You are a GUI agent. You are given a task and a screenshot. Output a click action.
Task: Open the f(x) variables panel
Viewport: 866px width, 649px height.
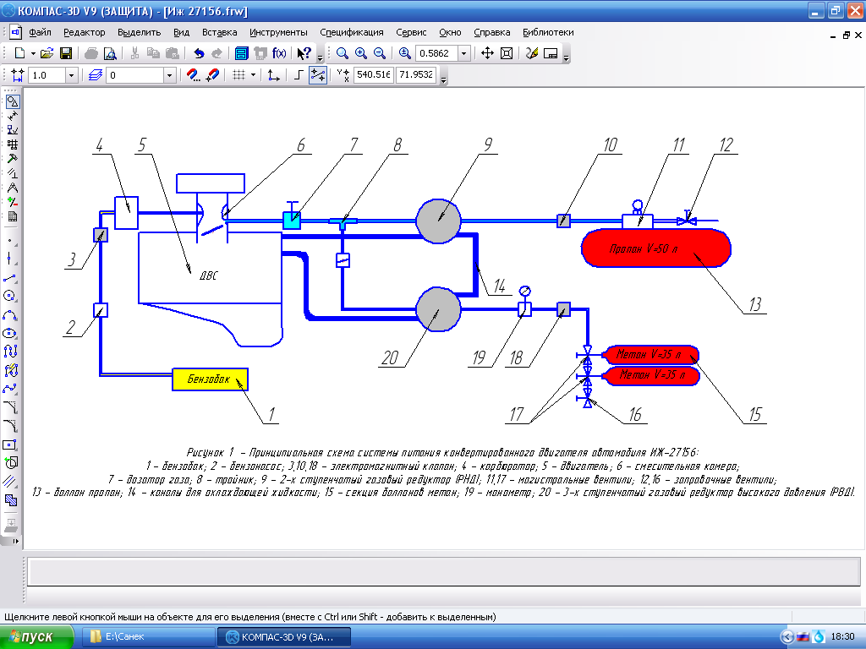click(279, 53)
